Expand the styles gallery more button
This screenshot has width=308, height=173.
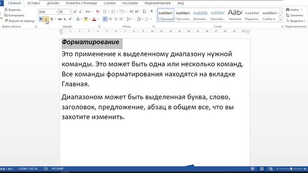coord(281,20)
